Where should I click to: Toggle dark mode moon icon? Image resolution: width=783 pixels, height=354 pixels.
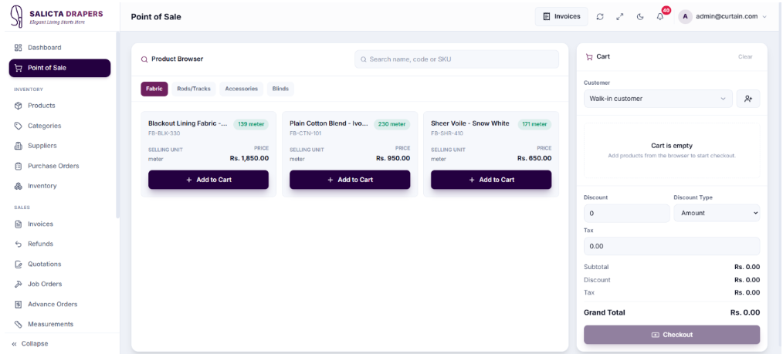coord(640,16)
